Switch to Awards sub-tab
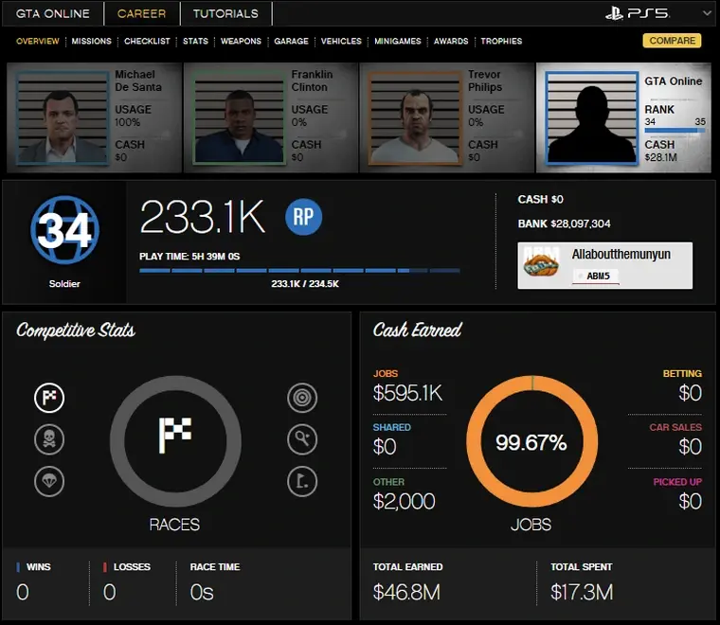The image size is (720, 625). pyautogui.click(x=451, y=42)
